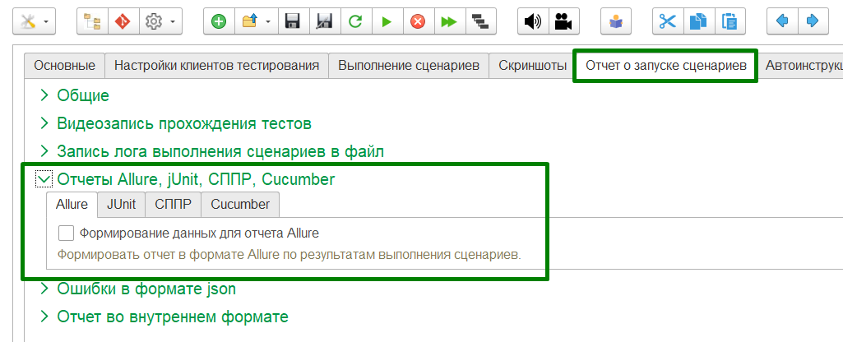This screenshot has height=342, width=843.
Task: Expand Отчет во внутреннем формате section
Action: (44, 317)
